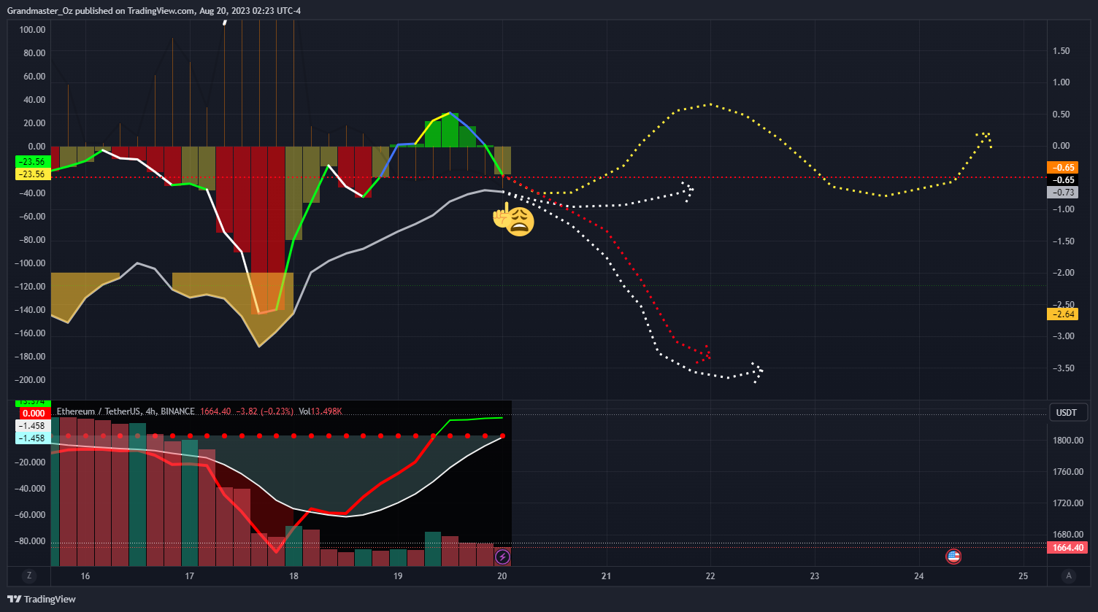Click the -3.82 (-0.23%) change value
Screen dimensions: 1098x612
(264, 411)
